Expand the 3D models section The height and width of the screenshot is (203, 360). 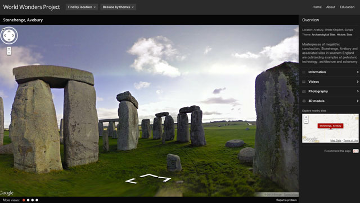330,101
